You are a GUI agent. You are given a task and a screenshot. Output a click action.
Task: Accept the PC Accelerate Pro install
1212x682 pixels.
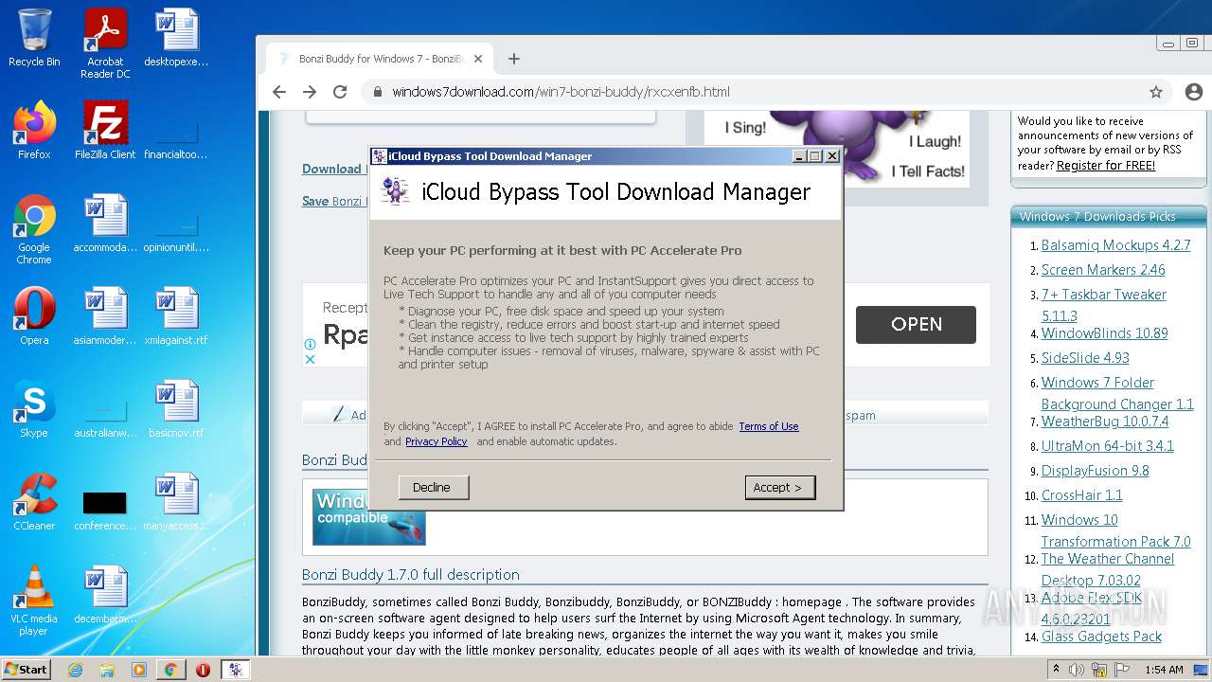780,487
